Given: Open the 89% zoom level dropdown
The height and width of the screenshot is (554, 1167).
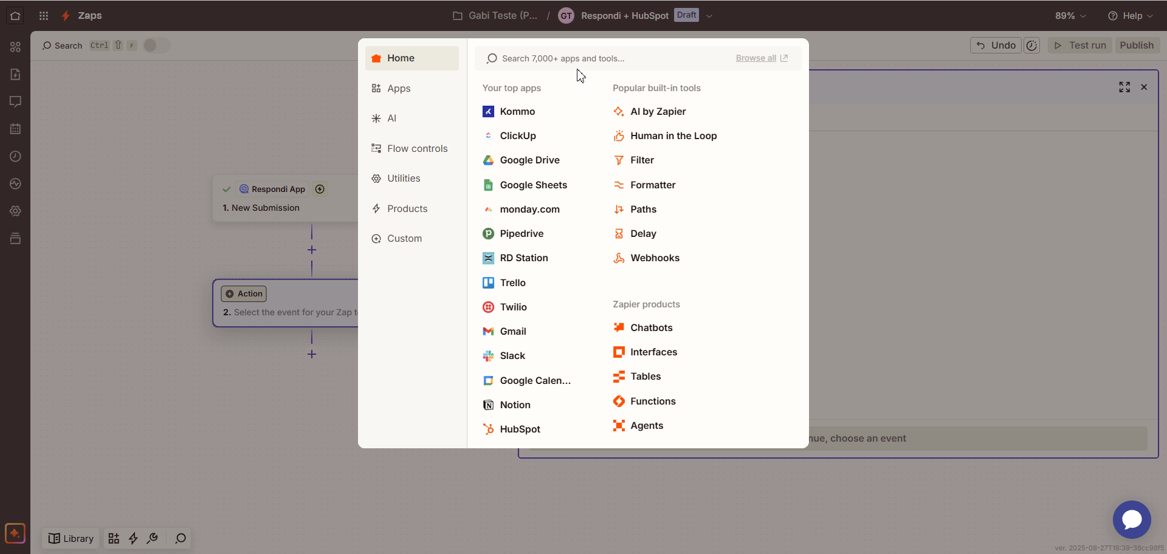Looking at the screenshot, I should [1070, 16].
